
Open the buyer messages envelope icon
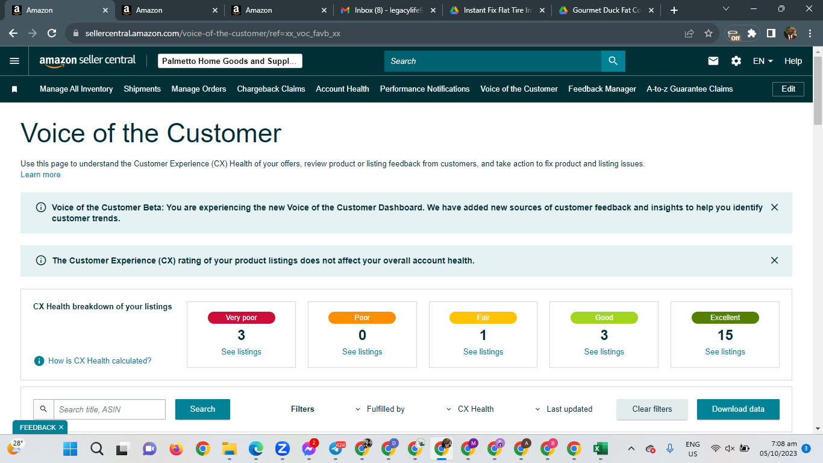pos(713,61)
